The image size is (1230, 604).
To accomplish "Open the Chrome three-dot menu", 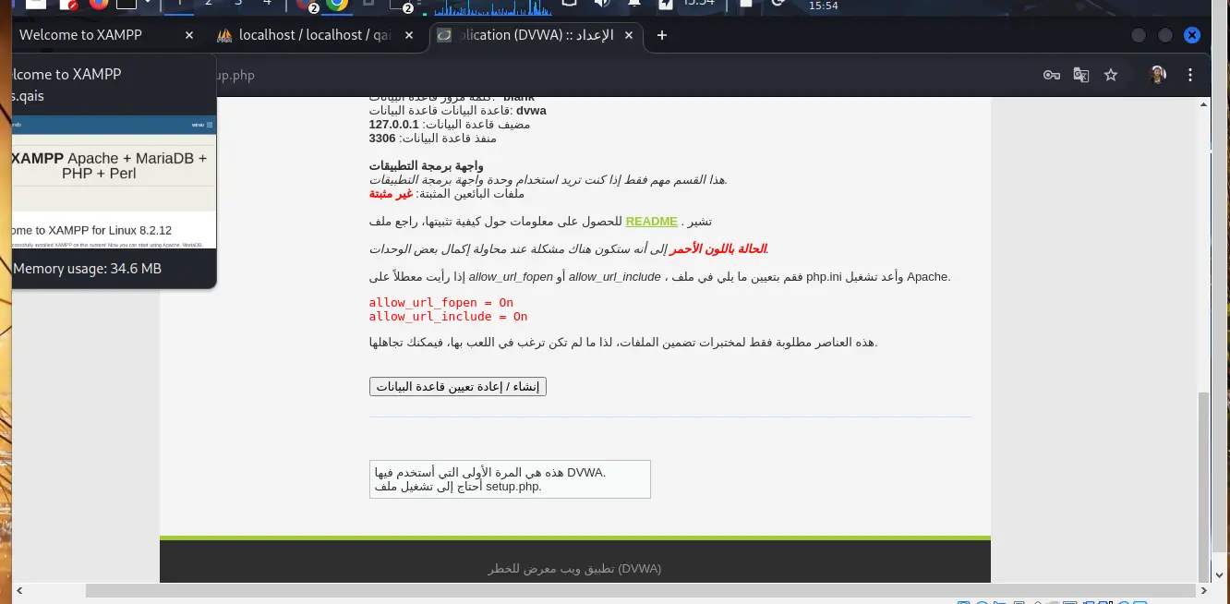I will [x=1191, y=75].
